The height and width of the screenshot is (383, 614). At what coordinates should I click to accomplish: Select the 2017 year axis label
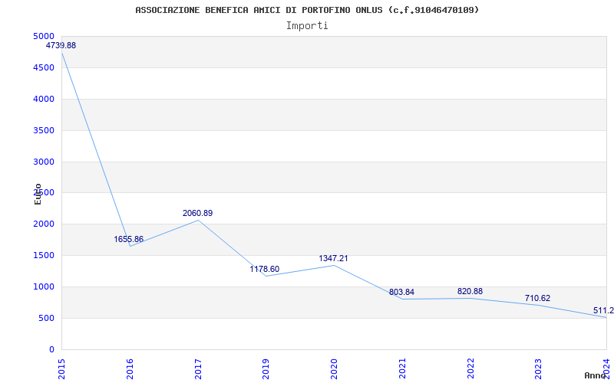[x=198, y=369]
